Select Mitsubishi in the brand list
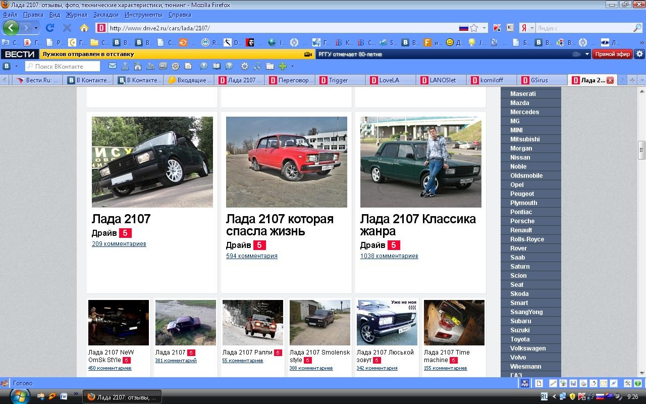Image resolution: width=646 pixels, height=404 pixels. click(x=525, y=139)
